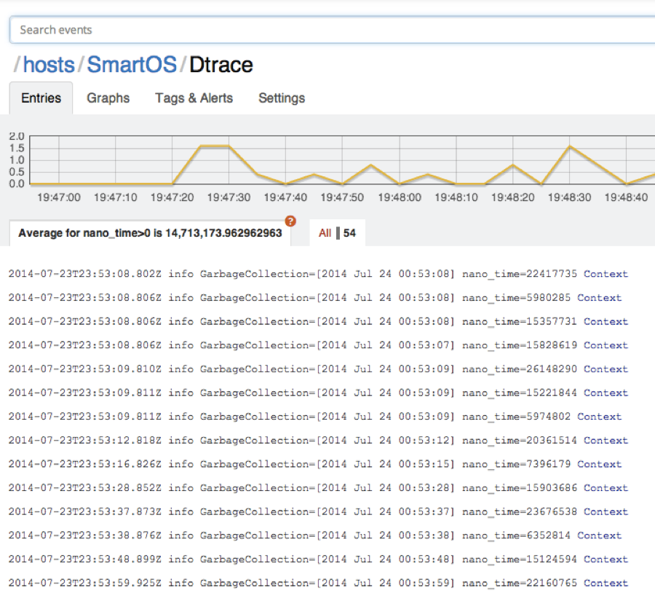Click the GarbageCollection entry at 23:53:12.818Z
Image resolution: width=655 pixels, height=601 pixels.
click(291, 440)
